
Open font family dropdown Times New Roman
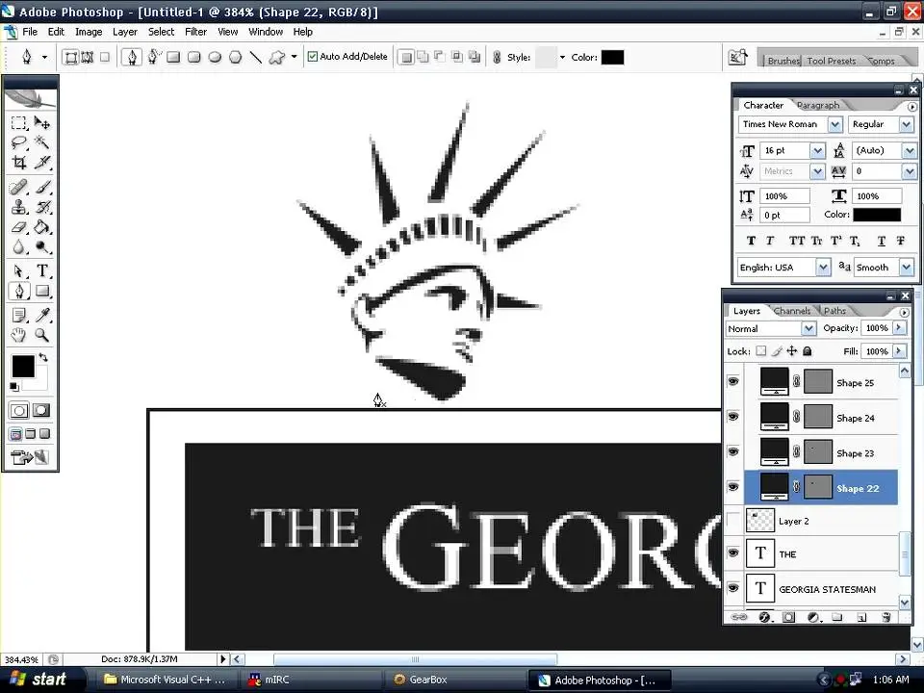(x=835, y=124)
